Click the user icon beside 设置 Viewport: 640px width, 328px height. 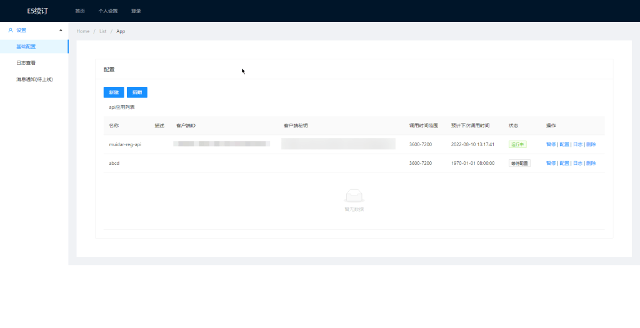11,30
